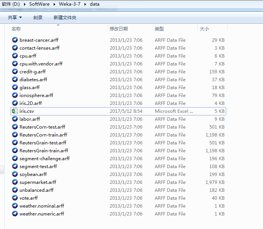The image size is (263, 229).
Task: Go to SoftWare folder in the breadcrumb
Action: tap(39, 4)
